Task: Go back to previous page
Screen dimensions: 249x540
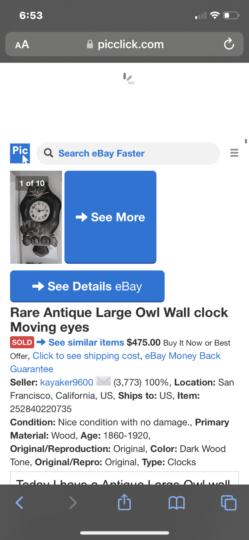Action: 19,502
